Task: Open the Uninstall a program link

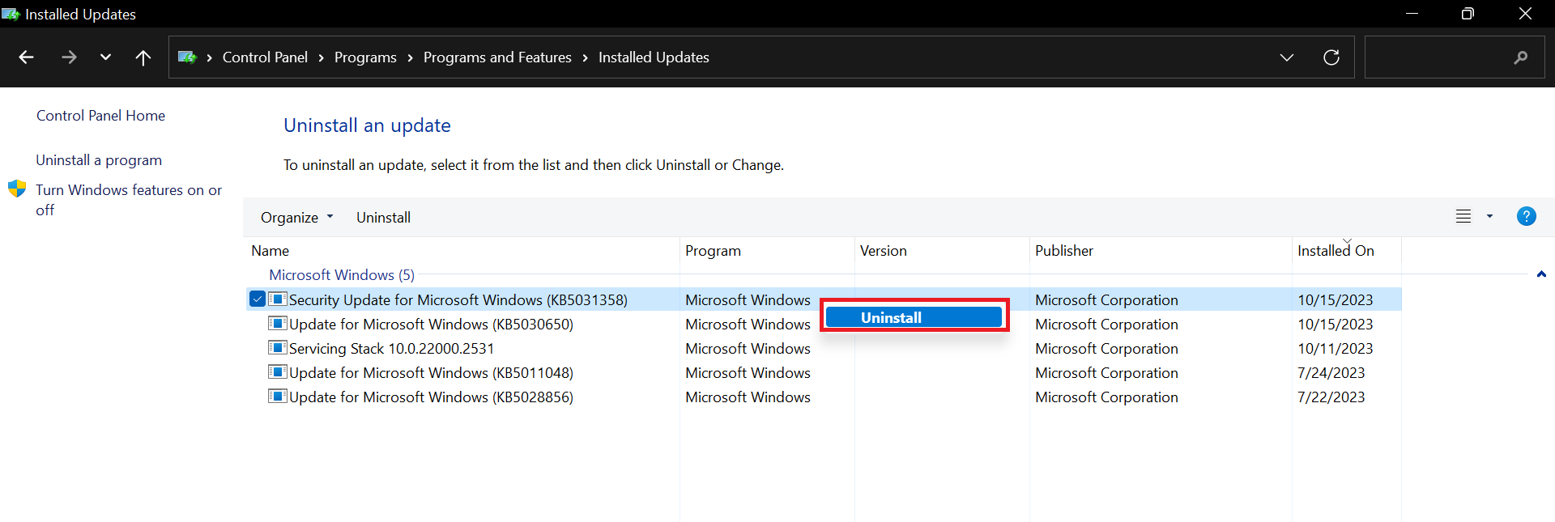Action: (99, 160)
